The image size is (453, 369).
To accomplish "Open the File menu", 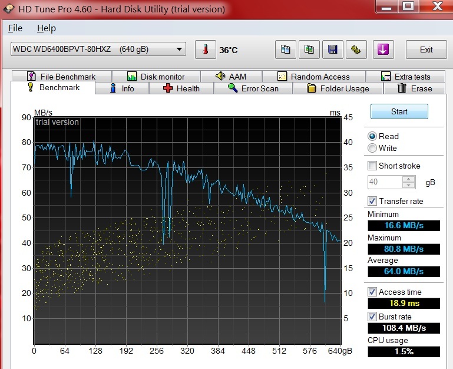I will (x=15, y=28).
